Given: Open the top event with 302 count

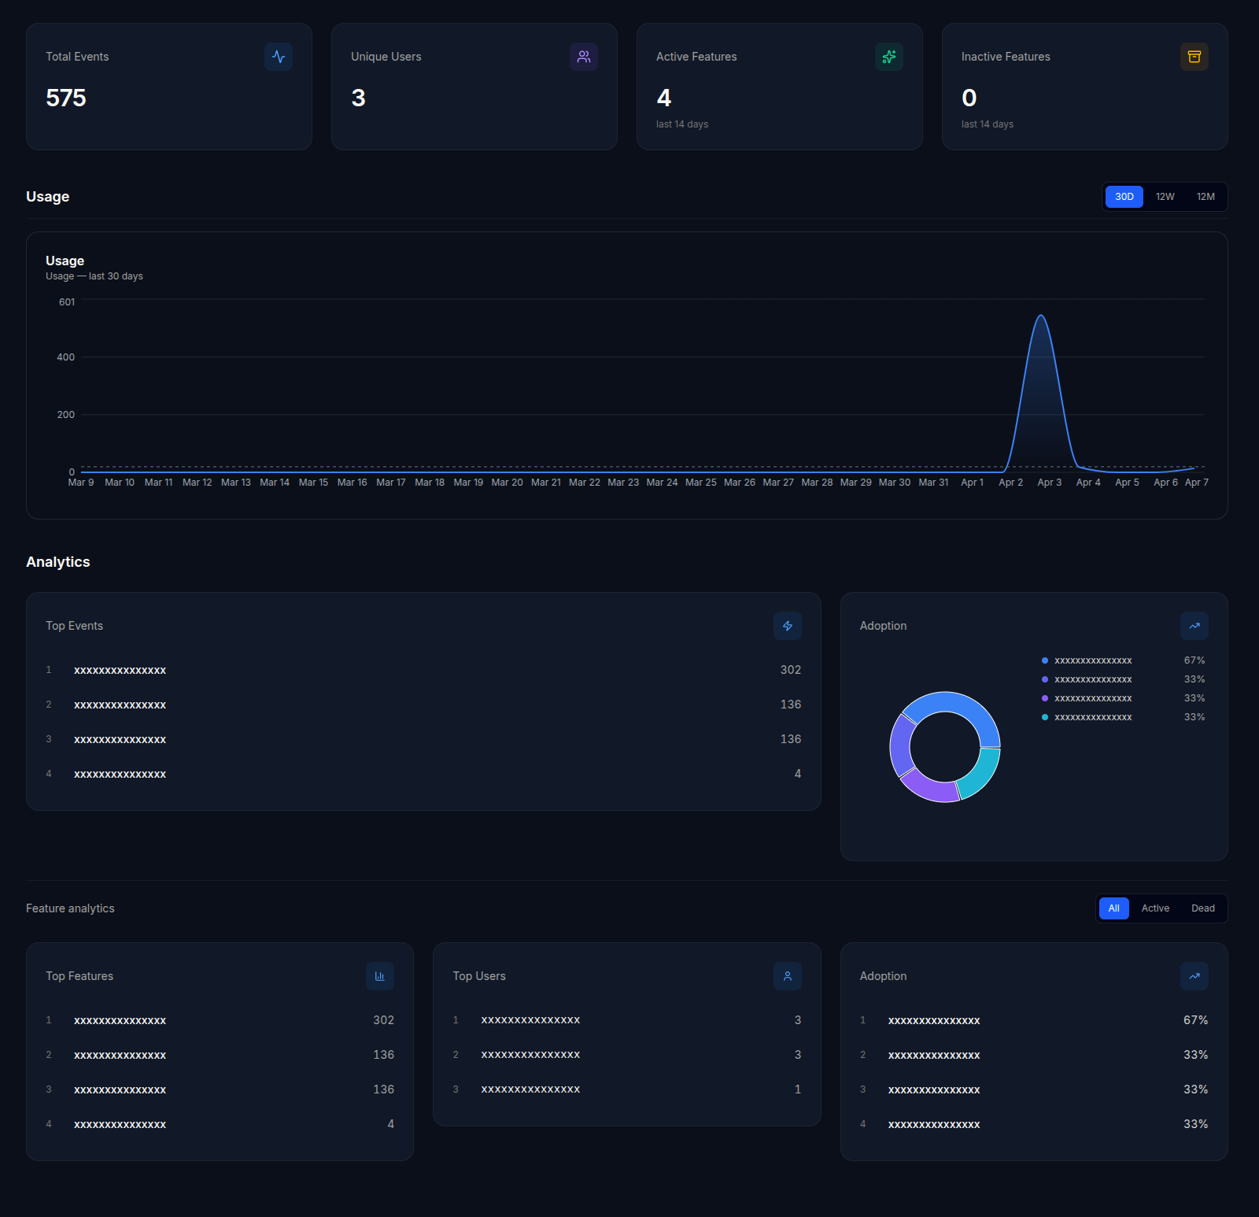Looking at the screenshot, I should click(x=120, y=671).
